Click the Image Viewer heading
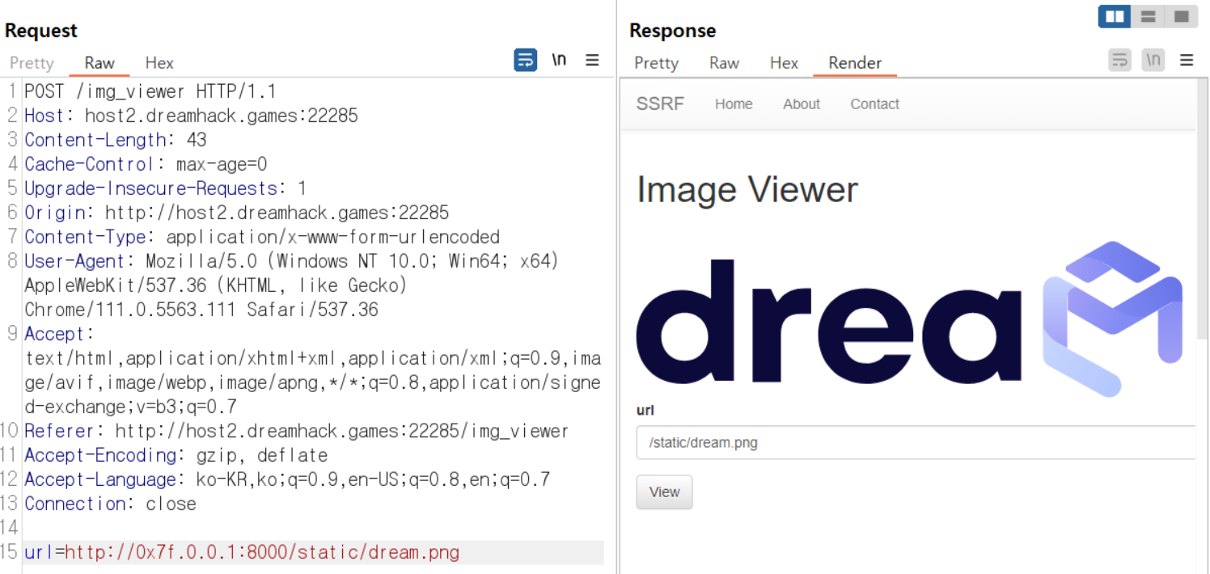The image size is (1210, 574). pyautogui.click(x=747, y=189)
